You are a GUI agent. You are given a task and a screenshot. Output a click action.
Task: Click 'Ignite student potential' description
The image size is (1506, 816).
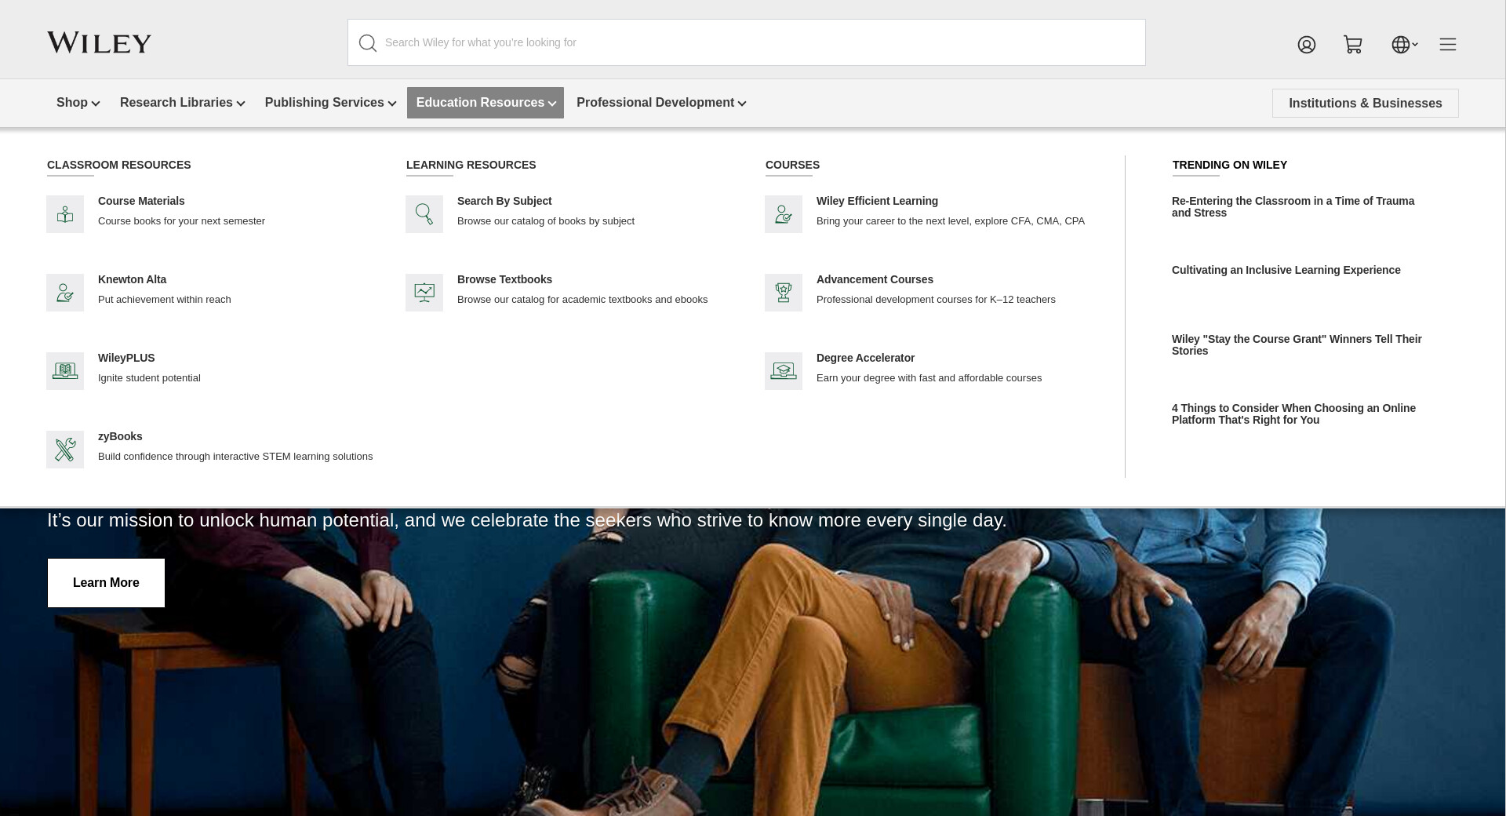149,378
